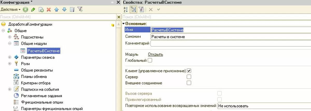Image resolution: width=311 pixels, height=111 pixels.
Task: Open the Действия dropdown menu
Action: [11, 10]
